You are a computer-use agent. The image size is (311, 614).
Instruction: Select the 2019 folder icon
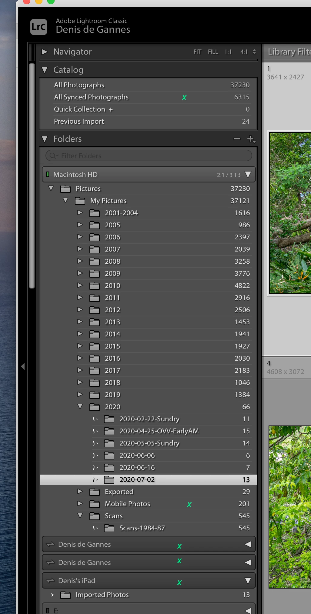(95, 395)
